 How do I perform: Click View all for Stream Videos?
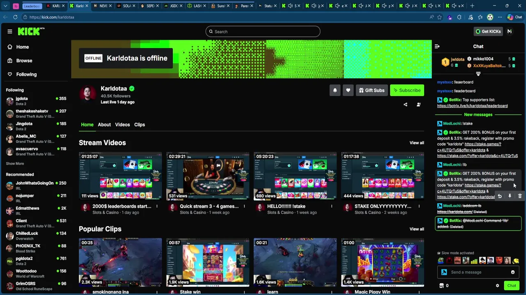pos(417,143)
